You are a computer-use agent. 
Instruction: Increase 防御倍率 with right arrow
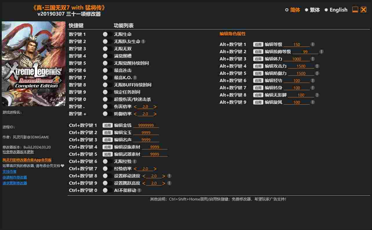point(155,114)
